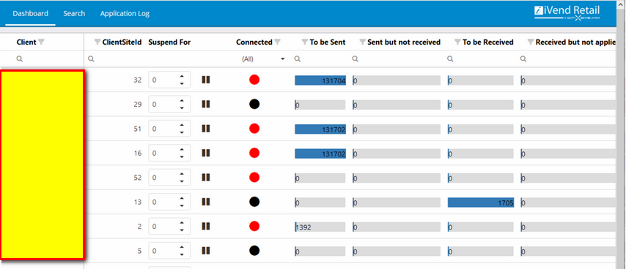Image resolution: width=626 pixels, height=269 pixels.
Task: Click black connected indicator for site 29
Action: click(x=254, y=105)
